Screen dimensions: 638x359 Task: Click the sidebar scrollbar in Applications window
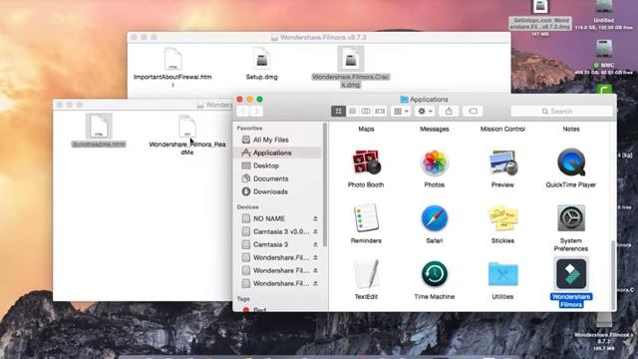pyautogui.click(x=324, y=185)
